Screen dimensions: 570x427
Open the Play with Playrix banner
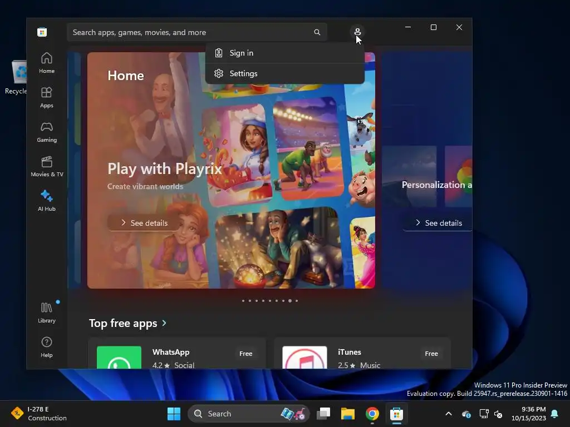tap(231, 170)
